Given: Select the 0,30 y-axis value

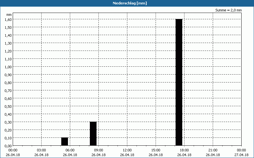Looking at the screenshot, I should point(8,122).
